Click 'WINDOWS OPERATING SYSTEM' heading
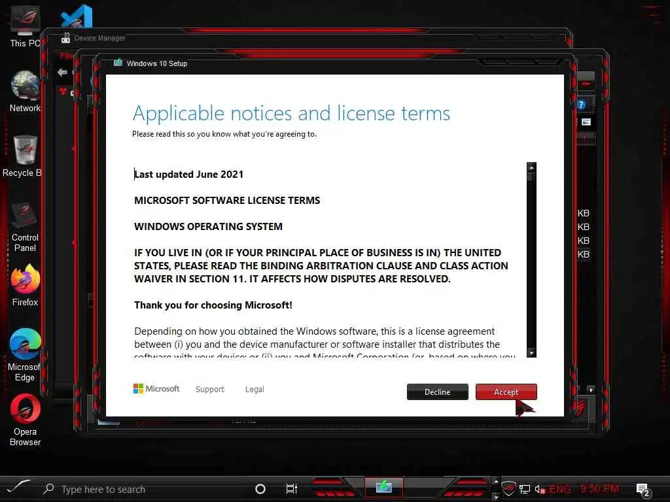The height and width of the screenshot is (502, 670). (208, 227)
